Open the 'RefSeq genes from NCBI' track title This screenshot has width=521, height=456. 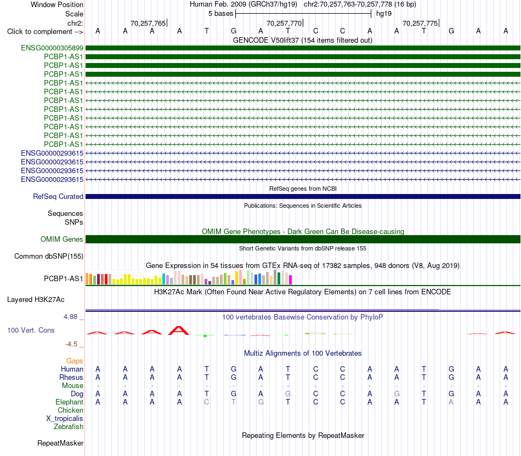click(x=303, y=189)
